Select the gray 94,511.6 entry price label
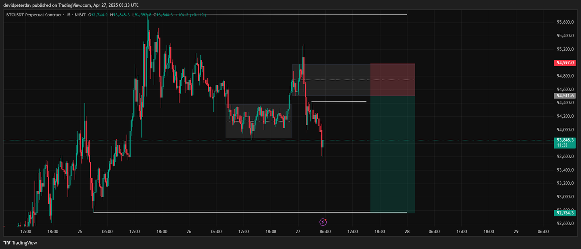Image resolution: width=581 pixels, height=249 pixels. [x=566, y=96]
